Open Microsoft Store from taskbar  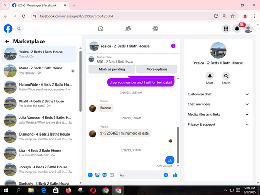tap(56, 190)
